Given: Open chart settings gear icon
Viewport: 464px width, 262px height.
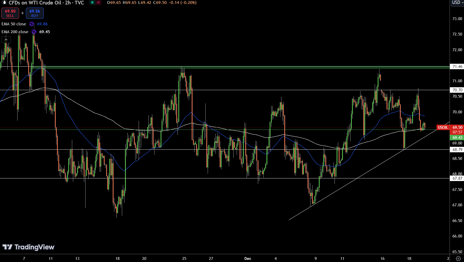Looking at the screenshot, I should tap(458, 258).
